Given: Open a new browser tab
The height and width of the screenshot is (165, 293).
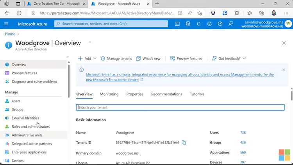Looking at the screenshot, I should coord(157,4).
